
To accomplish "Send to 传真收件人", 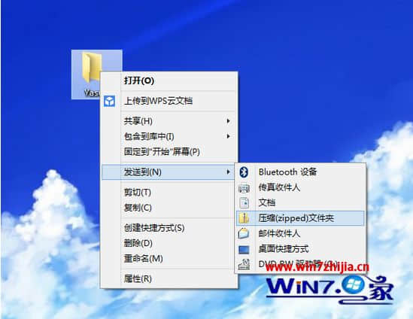I will tap(300, 187).
